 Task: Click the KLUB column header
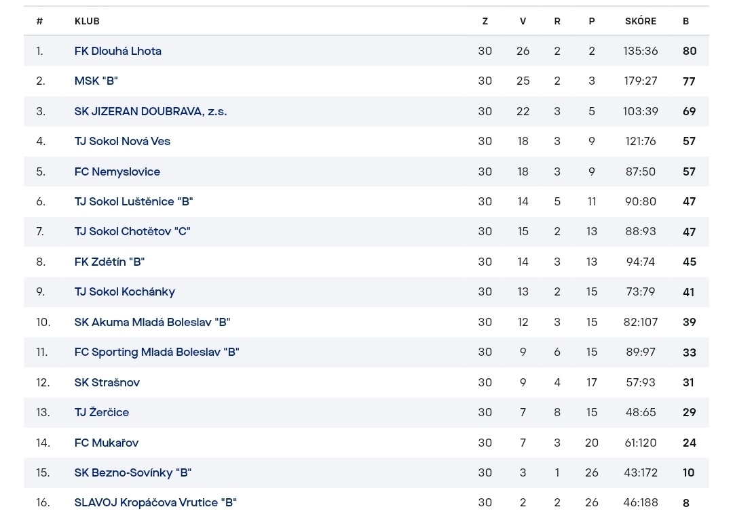coord(87,21)
